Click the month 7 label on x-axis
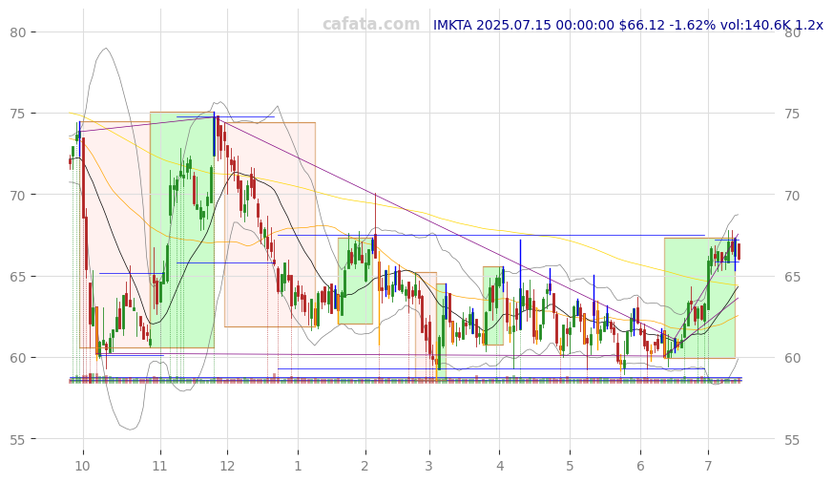Viewport: 833px width, 482px height. (x=708, y=466)
